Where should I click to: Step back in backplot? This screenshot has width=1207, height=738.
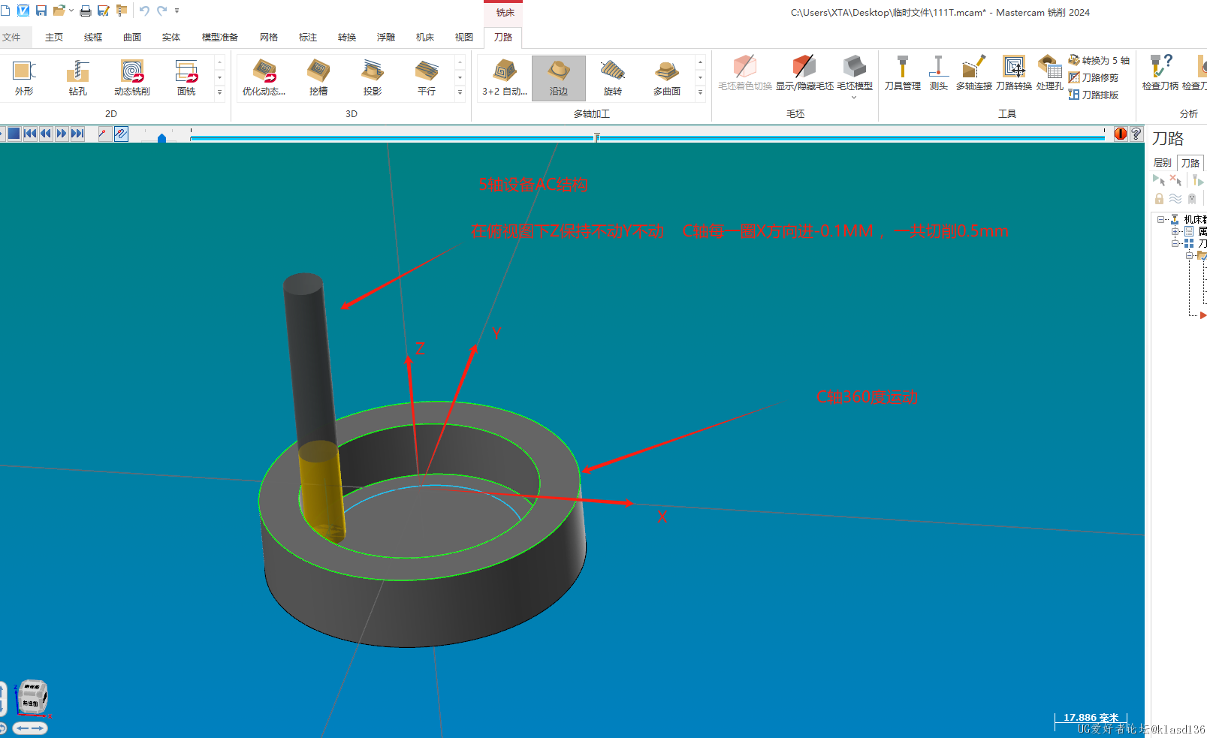(46, 134)
